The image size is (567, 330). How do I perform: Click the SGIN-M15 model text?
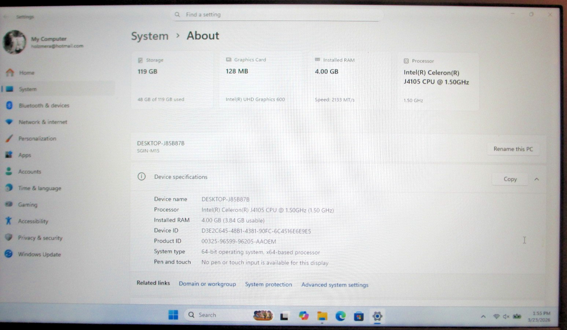pyautogui.click(x=148, y=151)
